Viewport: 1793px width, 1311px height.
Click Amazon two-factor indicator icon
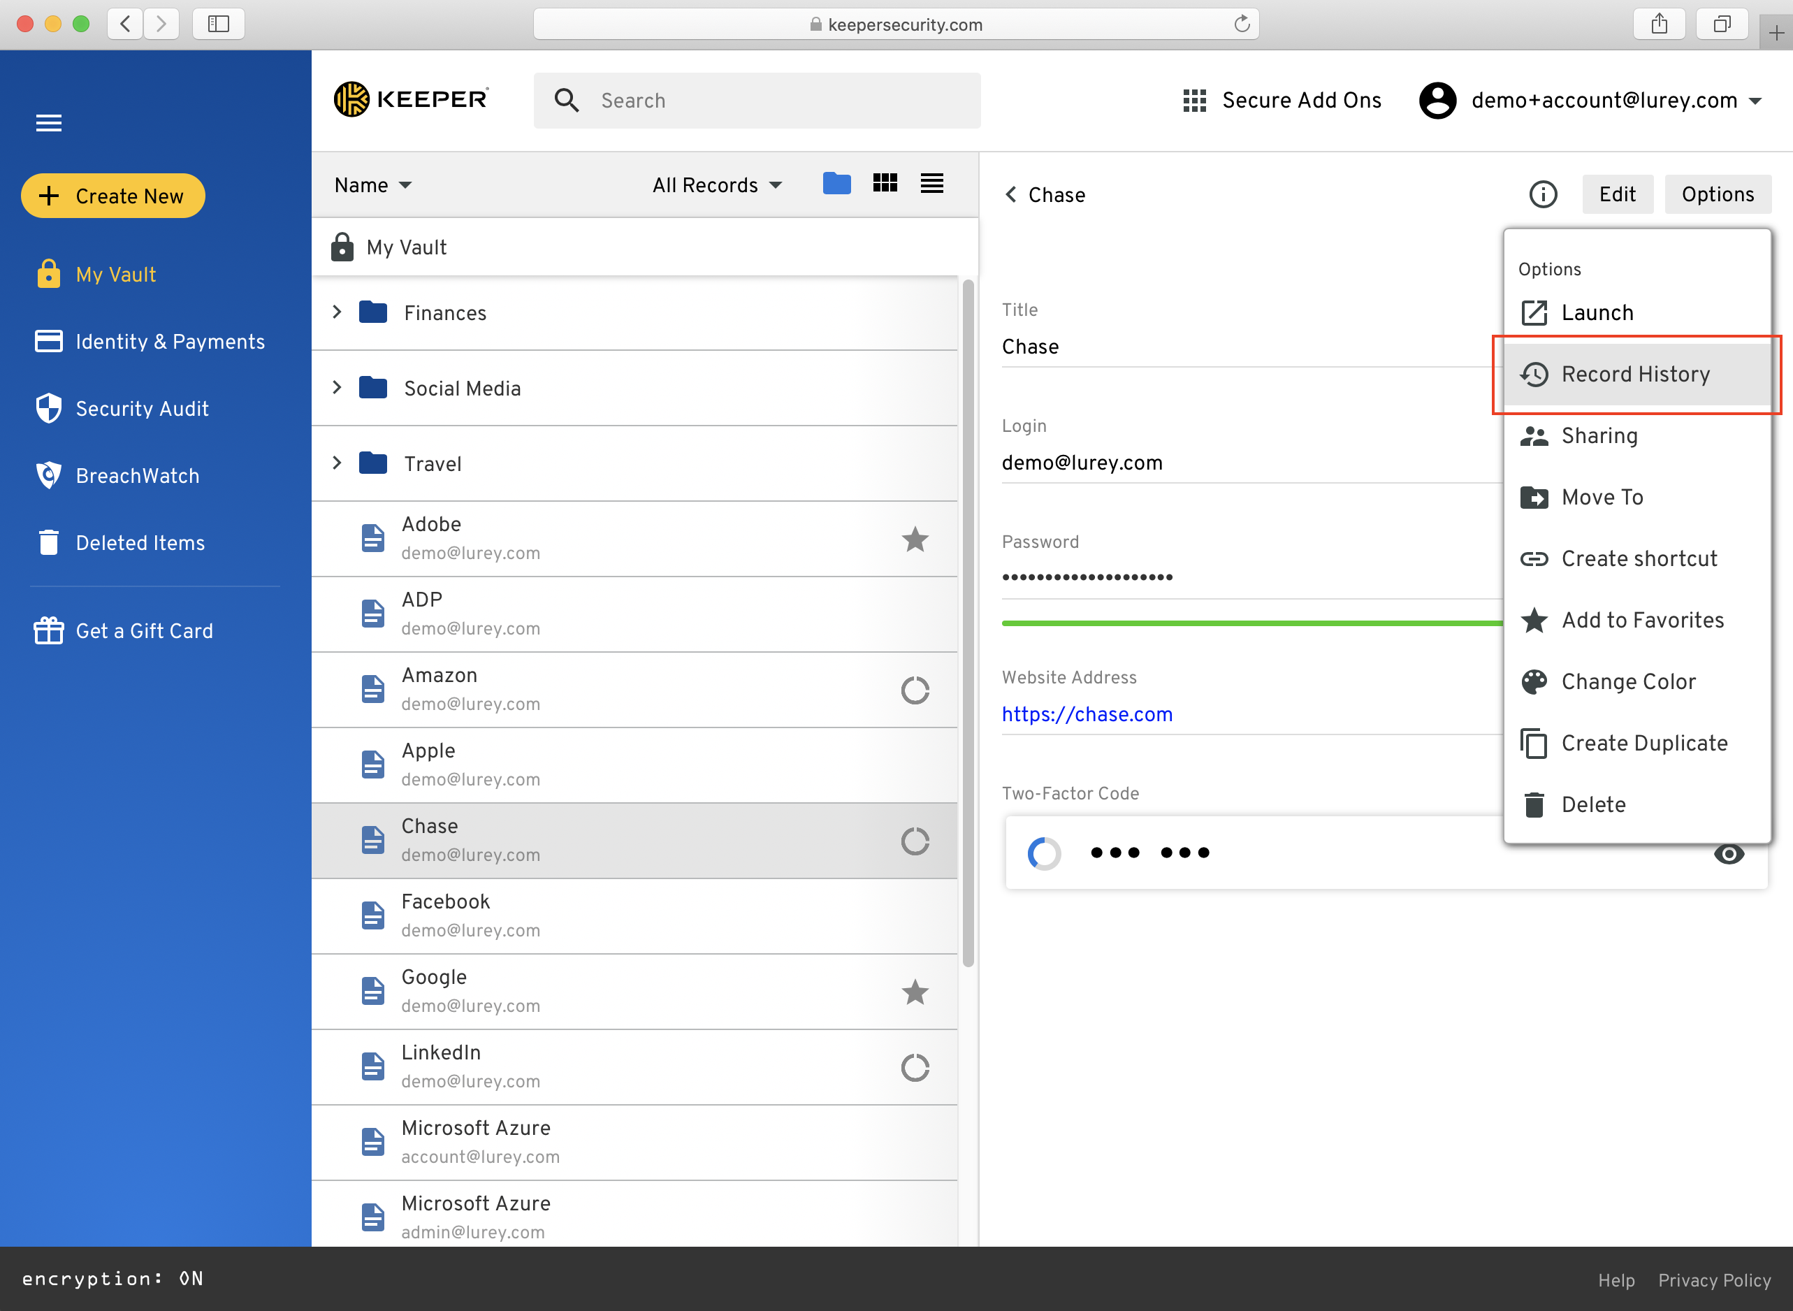point(915,690)
